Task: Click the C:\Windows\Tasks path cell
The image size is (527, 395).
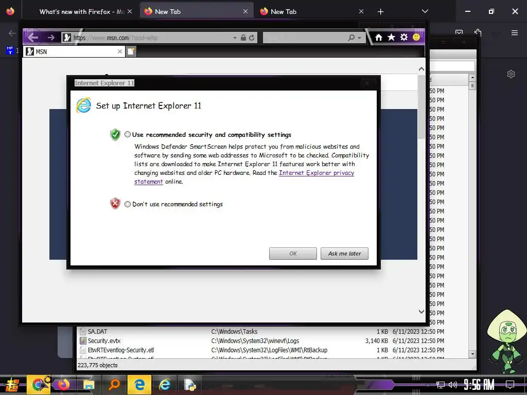Action: pyautogui.click(x=234, y=332)
